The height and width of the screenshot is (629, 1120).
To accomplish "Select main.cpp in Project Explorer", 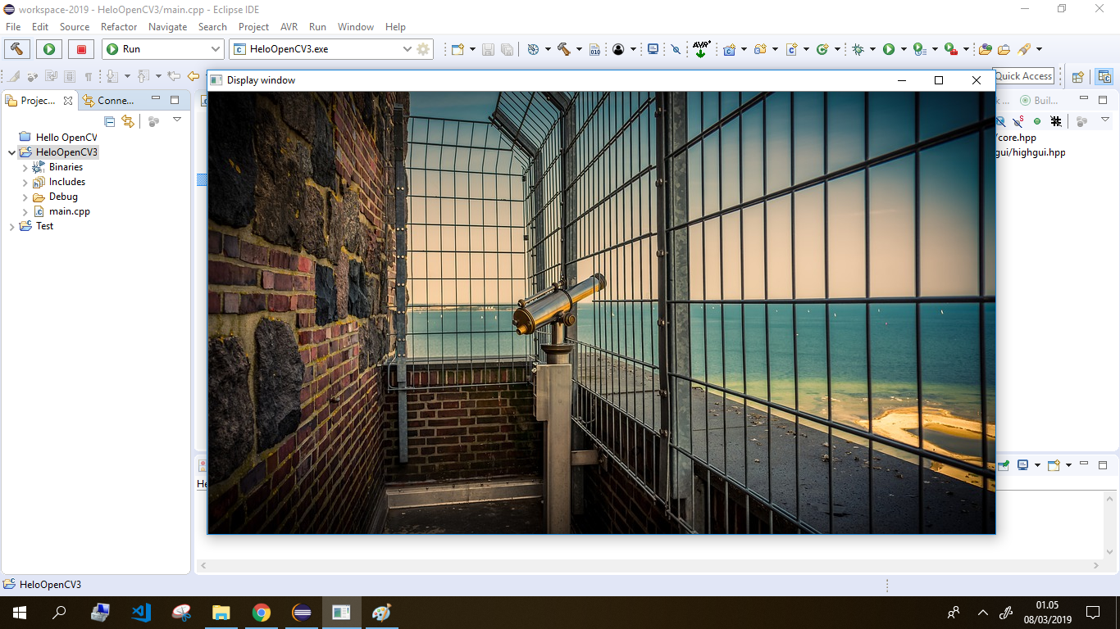I will pyautogui.click(x=69, y=211).
